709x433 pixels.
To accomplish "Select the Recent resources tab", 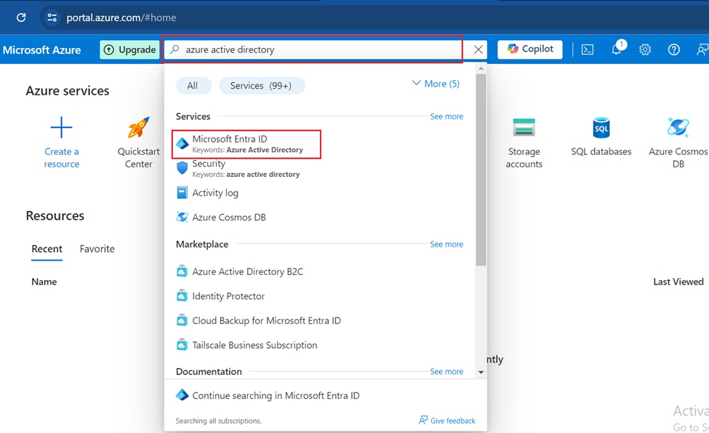I will (47, 248).
